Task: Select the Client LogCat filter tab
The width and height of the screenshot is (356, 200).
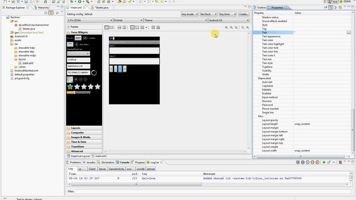Action: coord(92,169)
